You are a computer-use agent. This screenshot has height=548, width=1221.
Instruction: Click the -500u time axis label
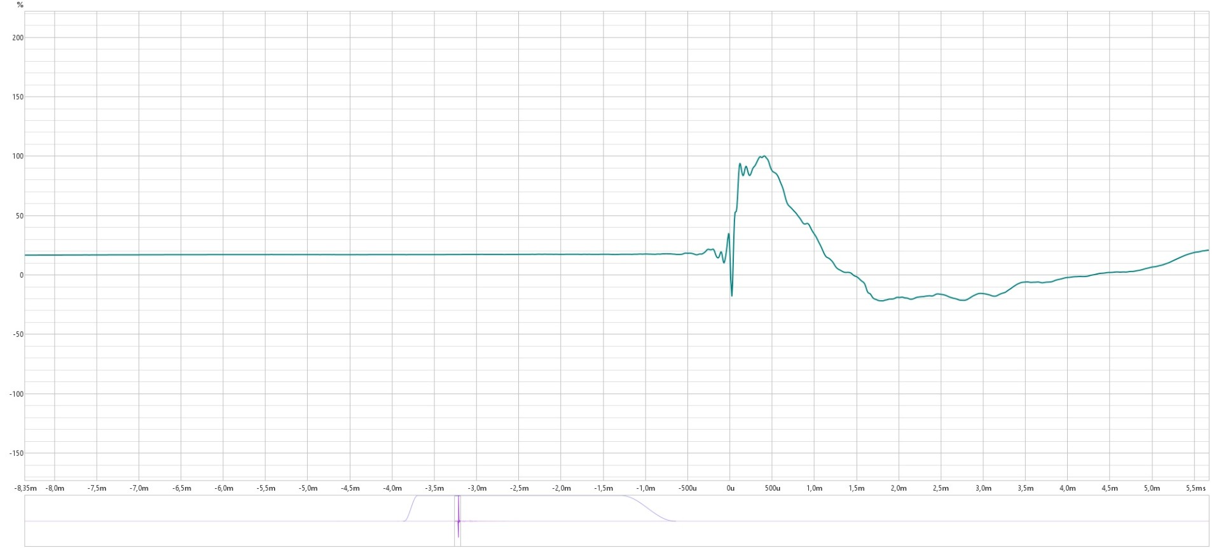[x=687, y=488]
